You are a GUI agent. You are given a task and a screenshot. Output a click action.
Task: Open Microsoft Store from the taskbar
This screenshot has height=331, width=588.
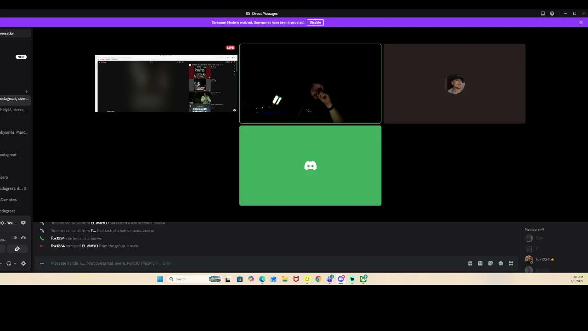239,279
